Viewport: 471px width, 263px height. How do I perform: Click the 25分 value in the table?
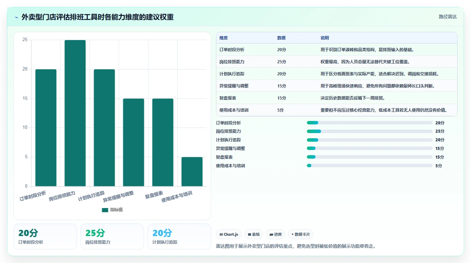click(282, 62)
